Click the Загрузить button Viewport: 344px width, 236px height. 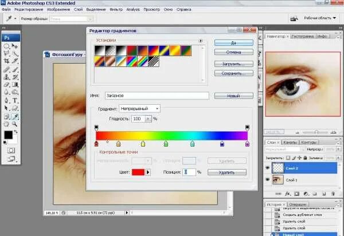(x=234, y=64)
